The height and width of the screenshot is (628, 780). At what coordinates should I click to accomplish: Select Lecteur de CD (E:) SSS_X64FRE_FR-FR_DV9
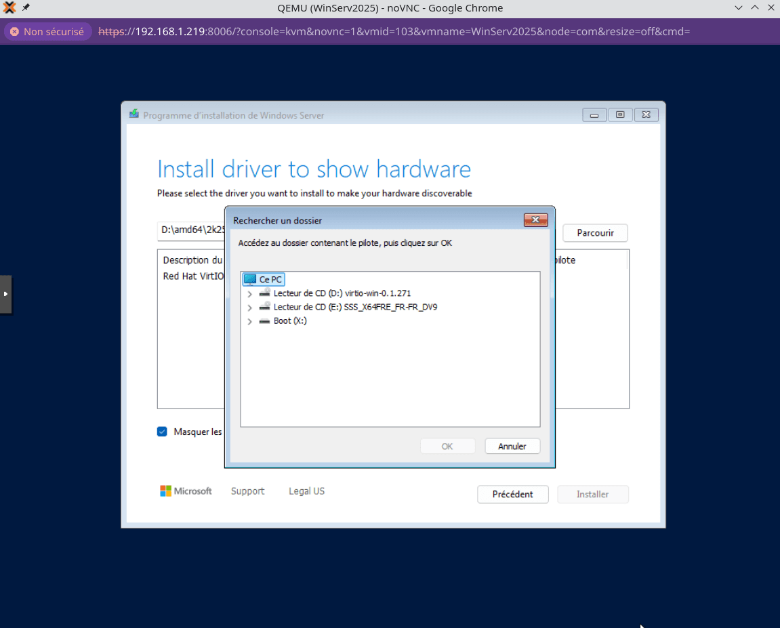click(355, 308)
